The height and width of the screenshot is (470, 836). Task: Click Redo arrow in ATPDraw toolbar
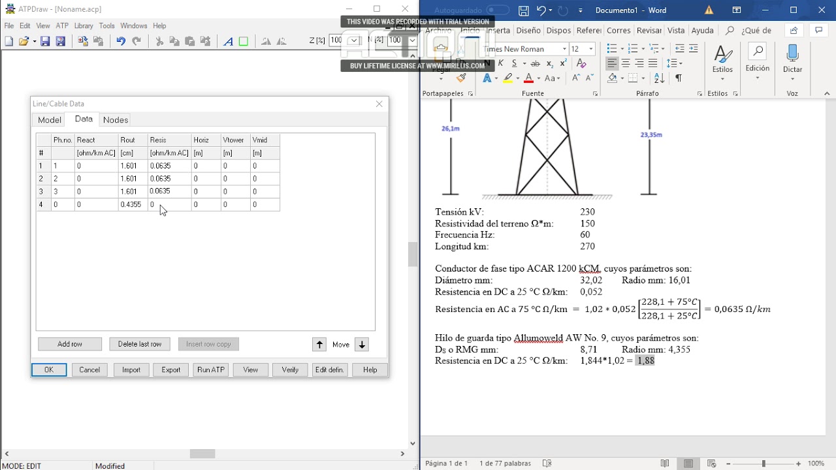137,41
